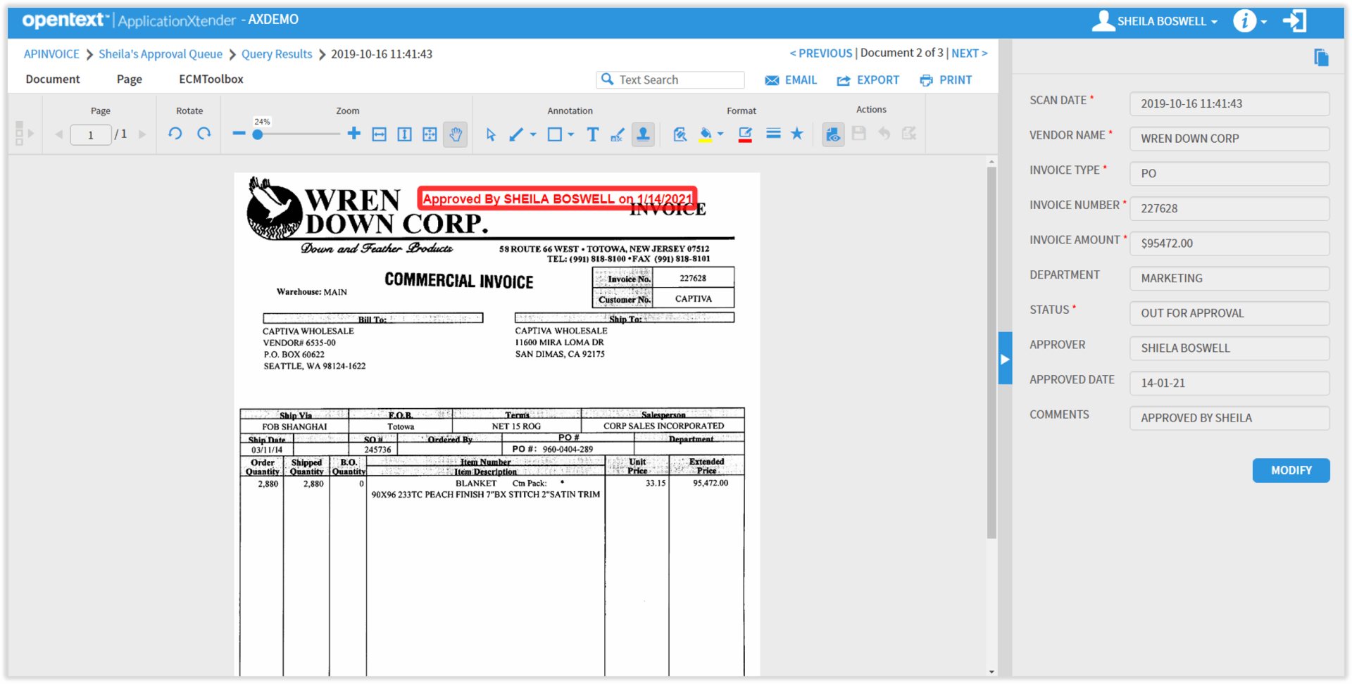Click the red line color icon

[x=745, y=134]
